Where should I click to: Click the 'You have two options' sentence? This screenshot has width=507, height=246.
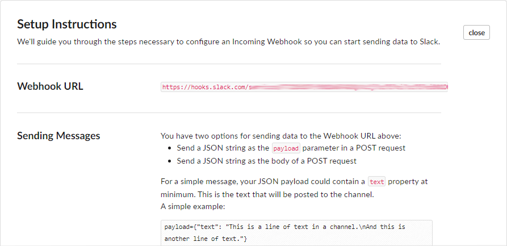(280, 136)
